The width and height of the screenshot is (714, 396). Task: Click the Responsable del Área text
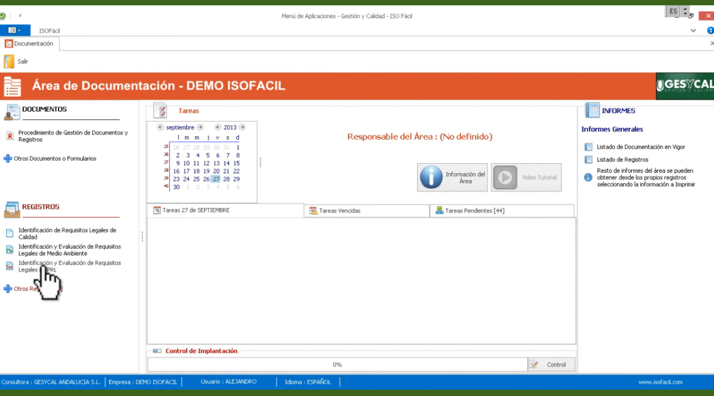click(x=420, y=137)
